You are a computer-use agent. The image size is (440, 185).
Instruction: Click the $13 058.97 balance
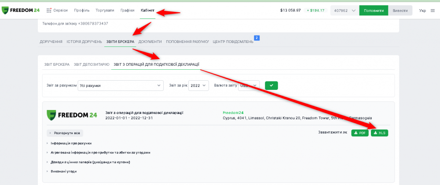click(290, 11)
